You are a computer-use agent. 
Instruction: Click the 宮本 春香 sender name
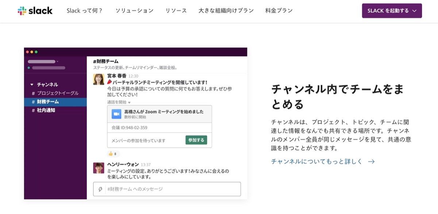tap(117, 76)
